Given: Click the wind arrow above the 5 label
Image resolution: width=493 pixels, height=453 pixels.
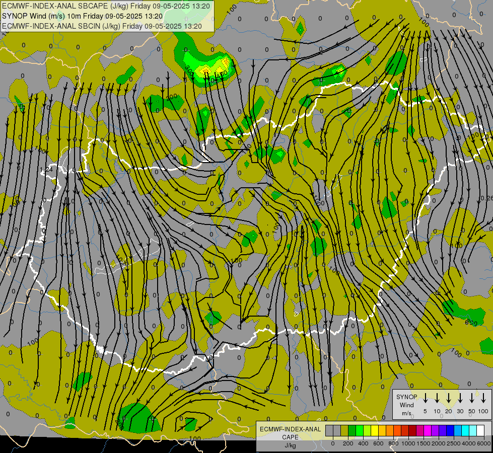Looking at the screenshot, I should [x=426, y=398].
